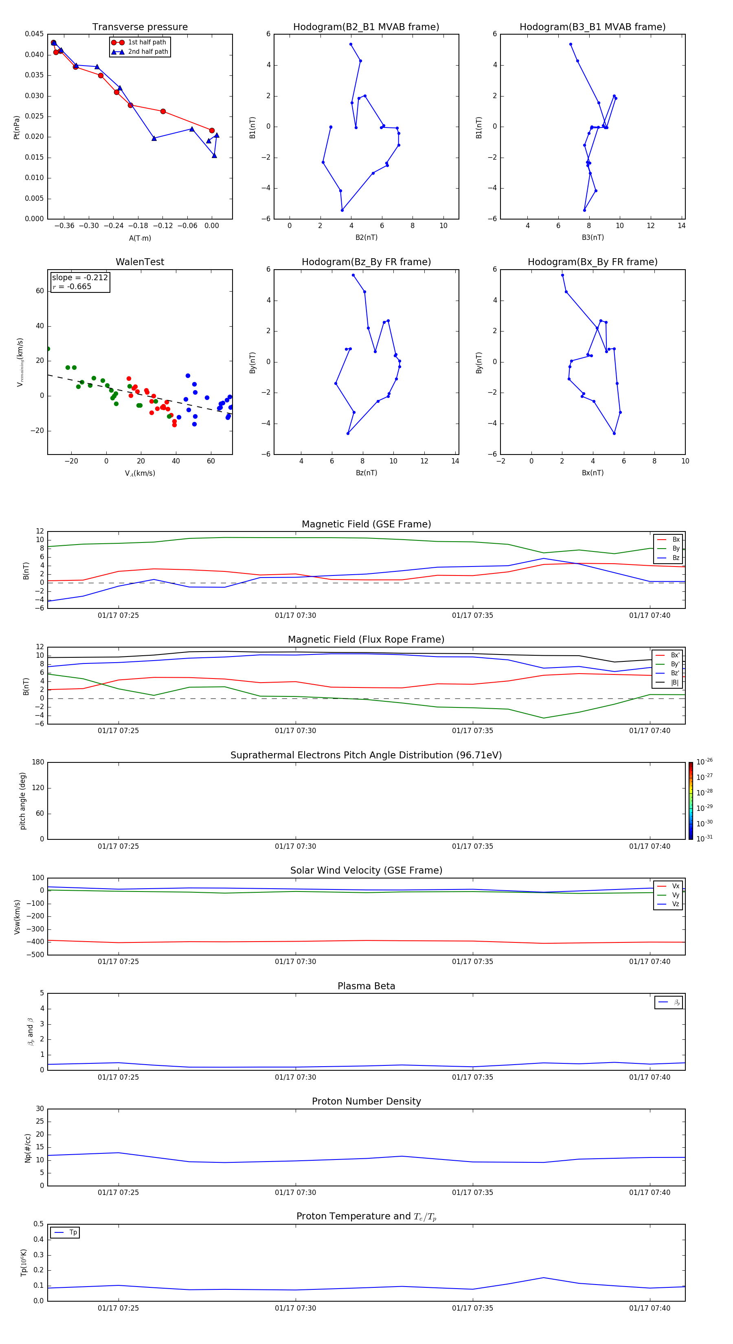Click the 'Hodogram(B2_B1 MVAB frame)' title
The height and width of the screenshot is (1344, 733).
tap(366, 26)
